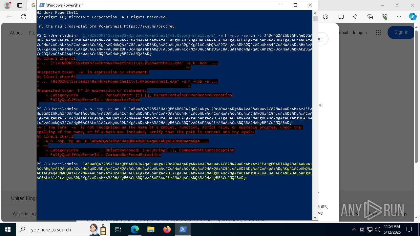Click the 'At line:1 char:61' text
Image resolution: width=420 pixels, height=236 pixels.
[x=56, y=58]
